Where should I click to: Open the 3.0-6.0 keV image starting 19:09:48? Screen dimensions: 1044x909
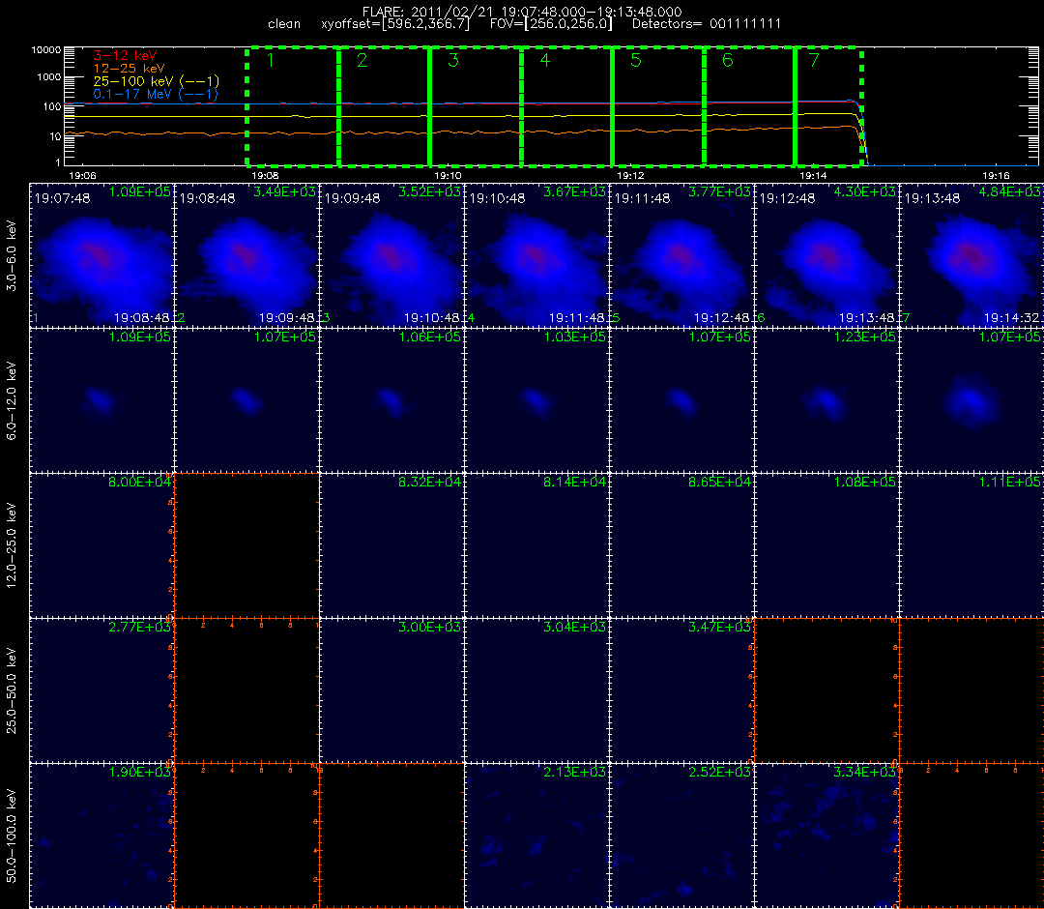coord(392,255)
